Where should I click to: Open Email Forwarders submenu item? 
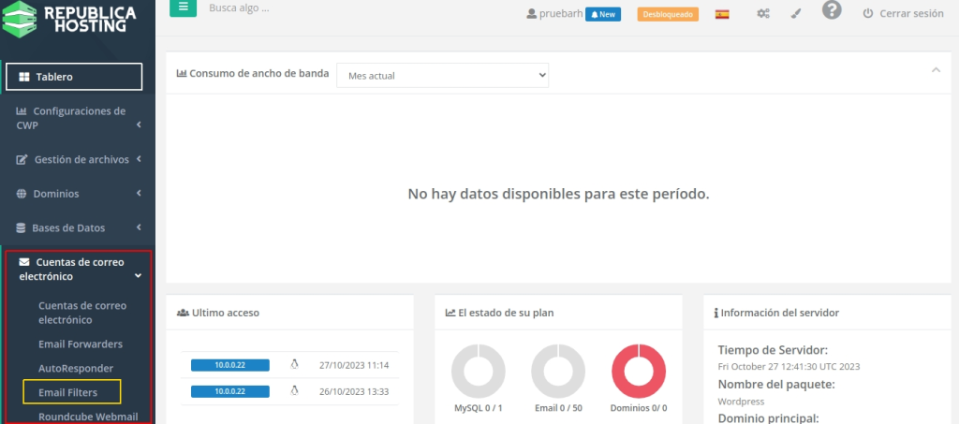point(81,344)
